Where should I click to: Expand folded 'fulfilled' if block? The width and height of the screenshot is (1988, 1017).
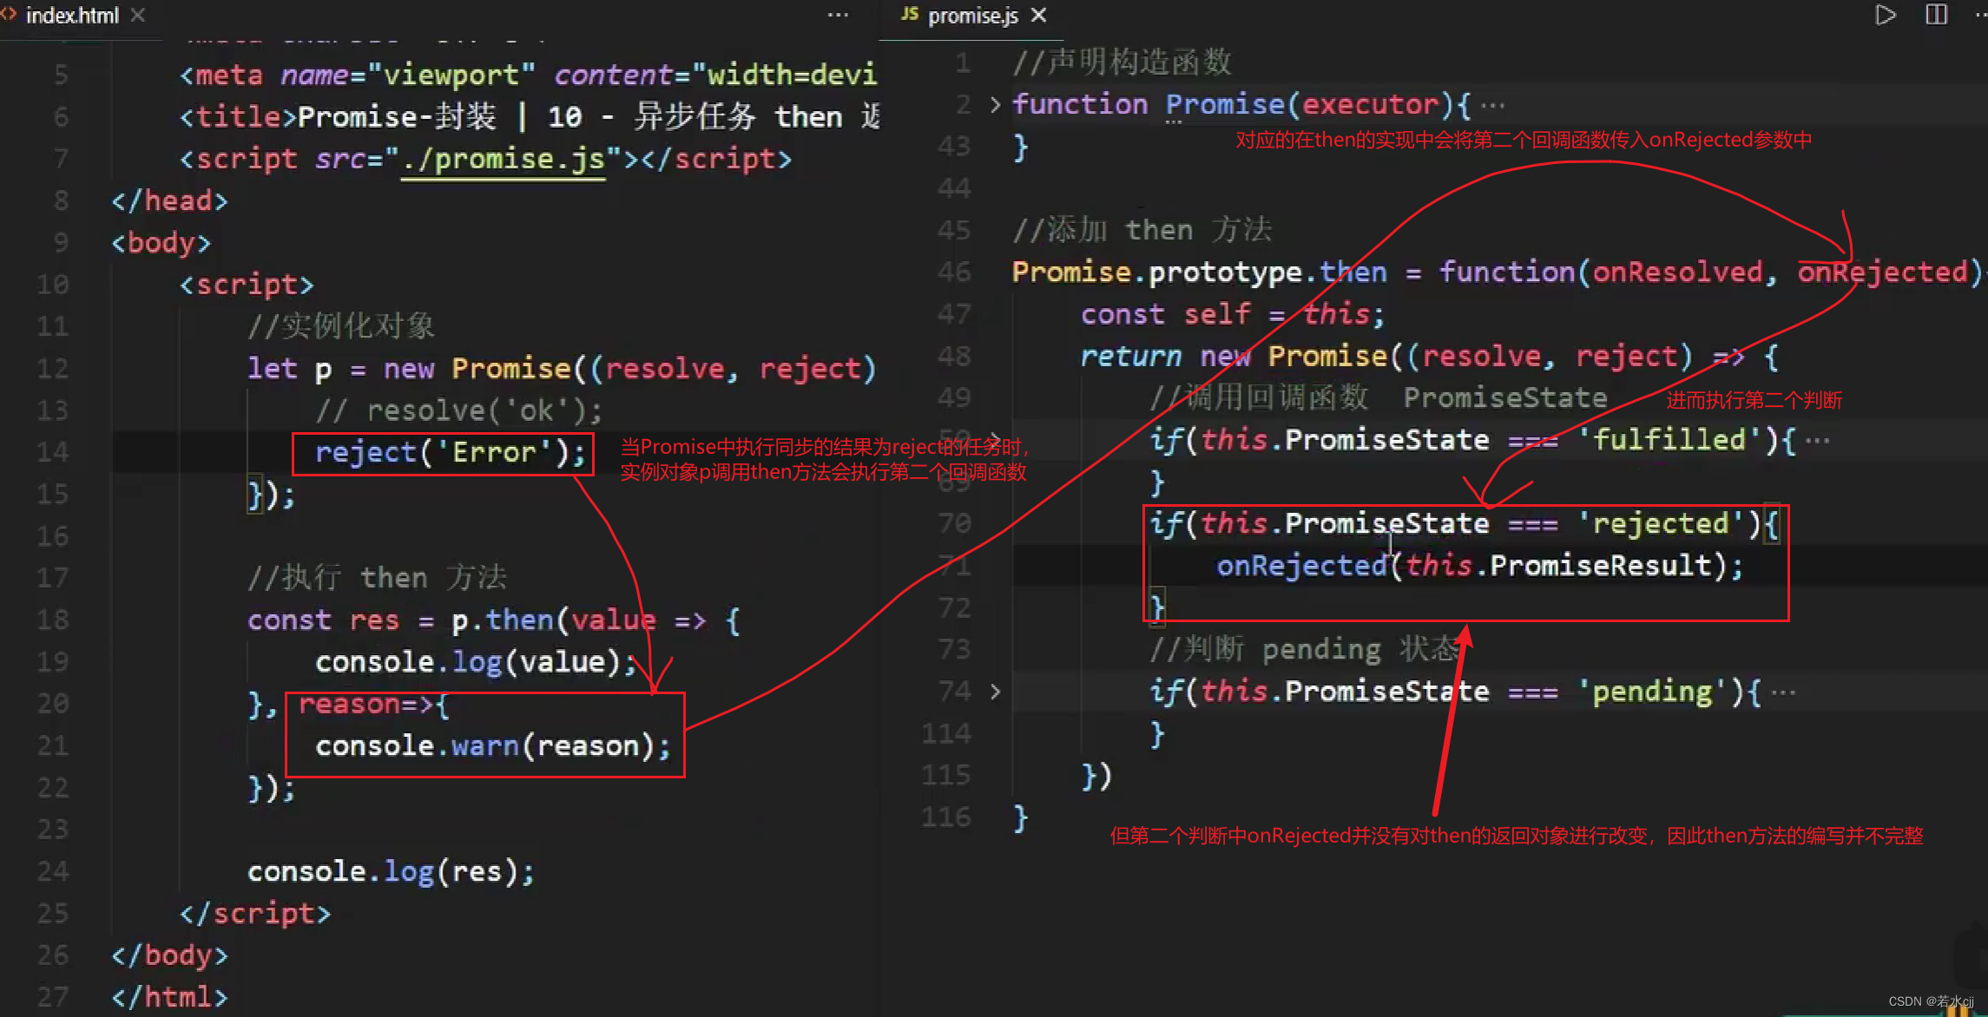coord(996,439)
